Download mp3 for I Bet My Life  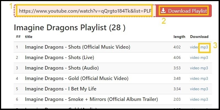pos(204,89)
